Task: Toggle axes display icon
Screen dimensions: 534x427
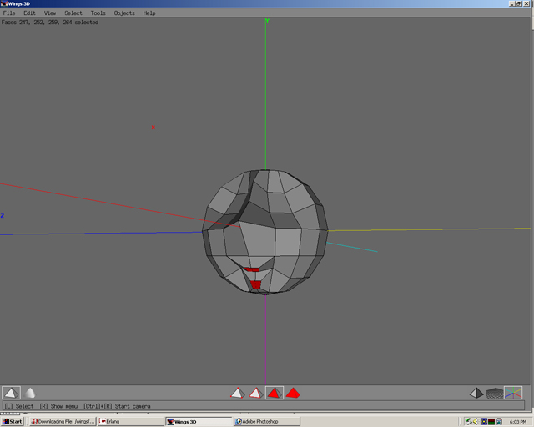Action: (513, 393)
